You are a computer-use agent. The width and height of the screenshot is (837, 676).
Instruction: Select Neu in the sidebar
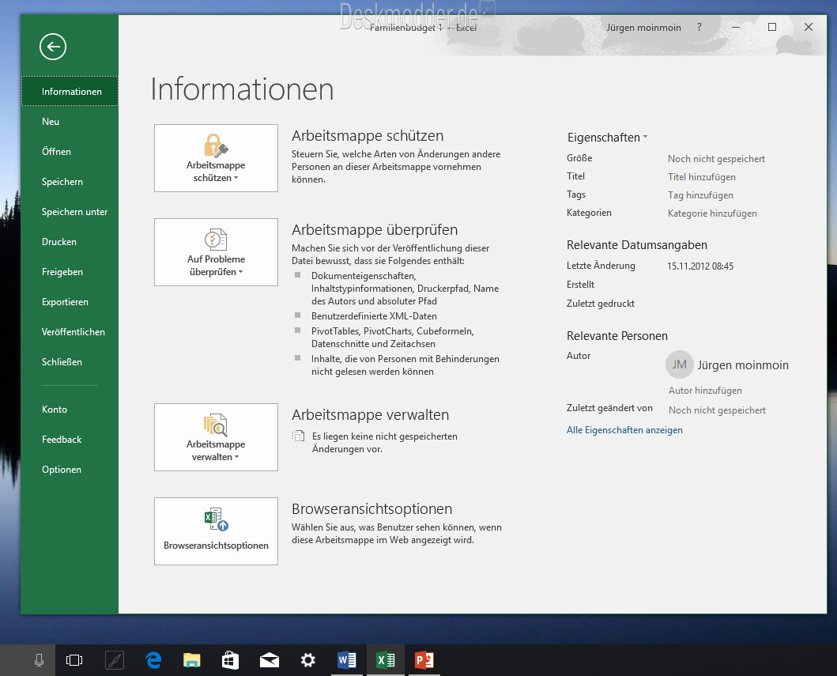(70, 121)
